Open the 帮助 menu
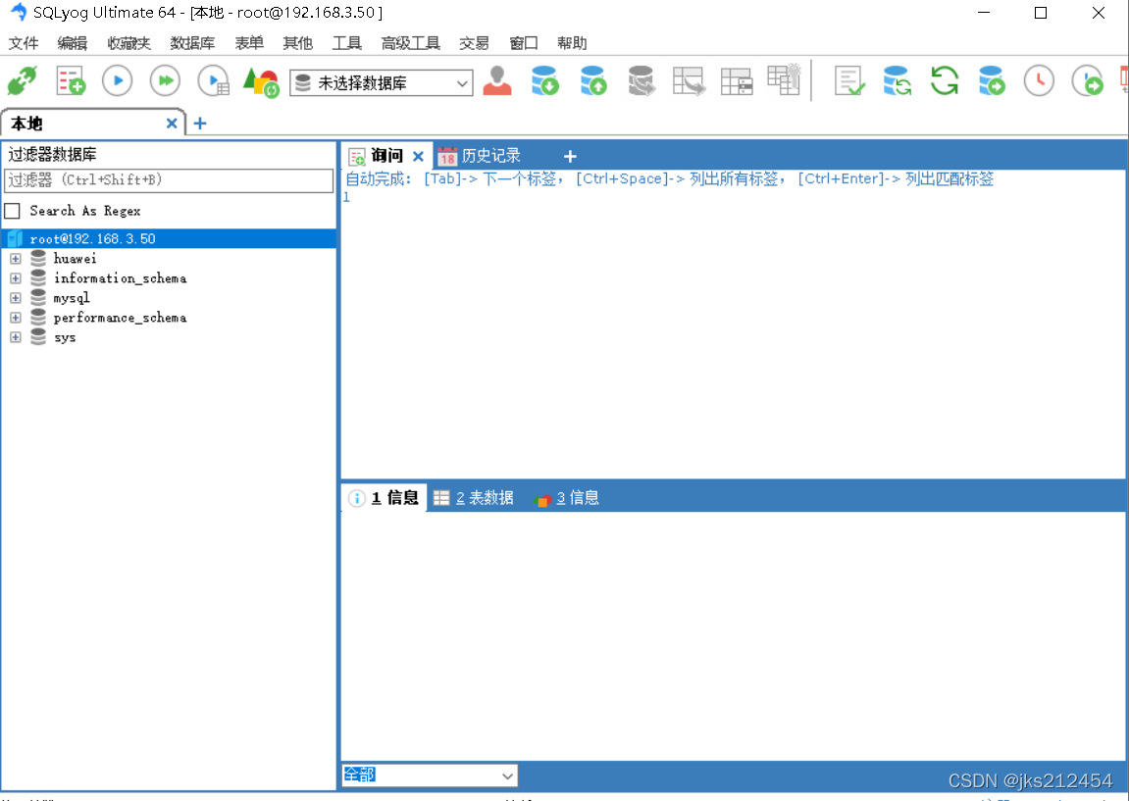1129x801 pixels. [572, 43]
